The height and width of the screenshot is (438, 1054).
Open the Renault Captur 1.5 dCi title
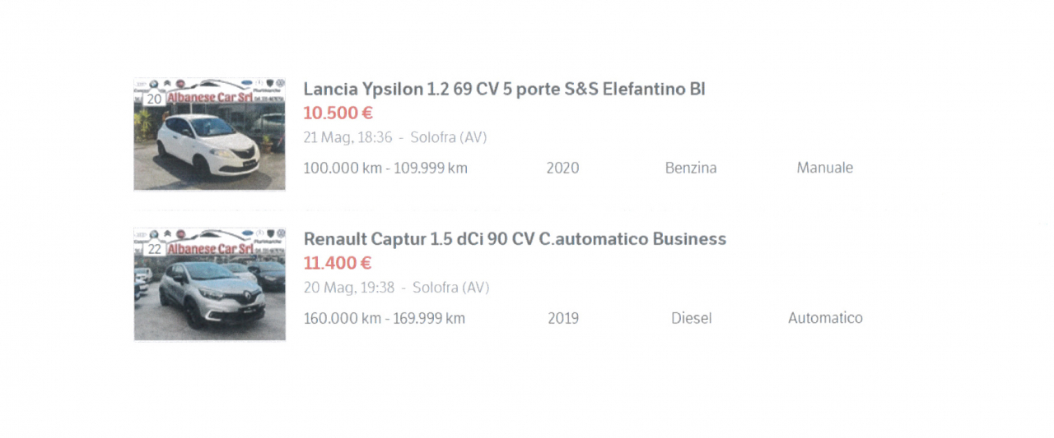(x=515, y=239)
